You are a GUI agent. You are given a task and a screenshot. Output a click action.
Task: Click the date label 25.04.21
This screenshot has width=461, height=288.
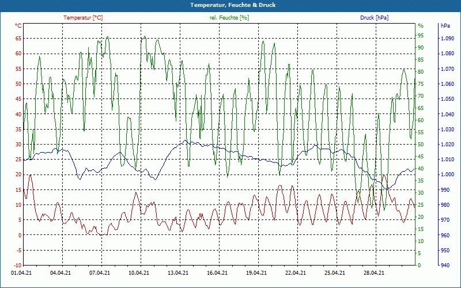coord(335,273)
